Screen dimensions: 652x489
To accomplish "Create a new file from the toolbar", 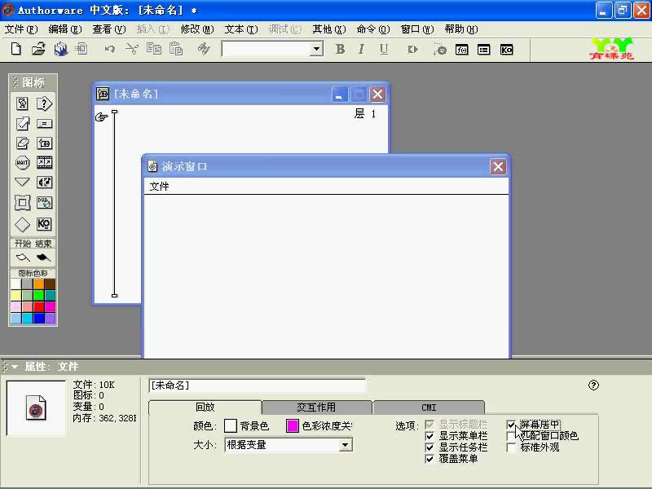I will pyautogui.click(x=15, y=49).
